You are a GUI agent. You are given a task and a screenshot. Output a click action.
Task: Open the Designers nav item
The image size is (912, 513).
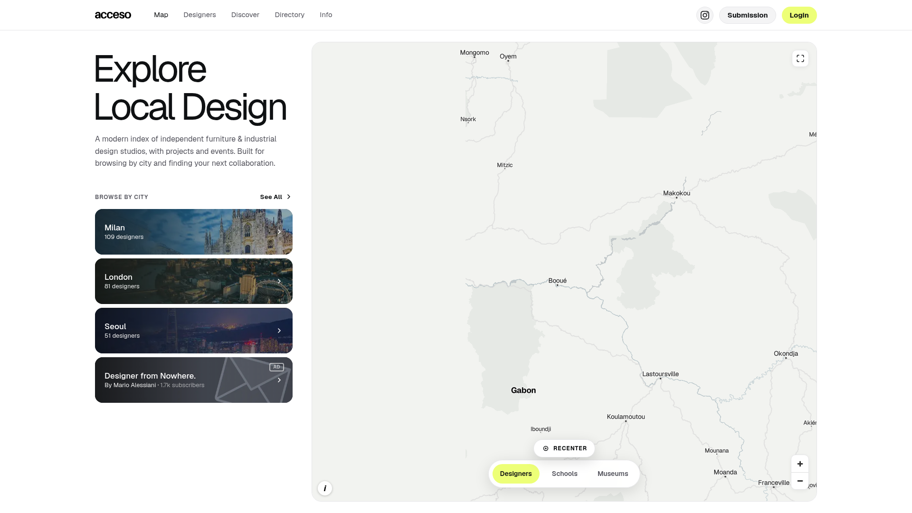pos(199,15)
